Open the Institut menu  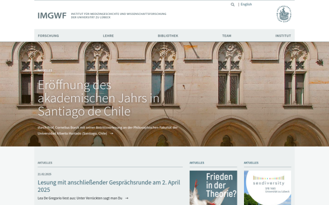pos(283,36)
